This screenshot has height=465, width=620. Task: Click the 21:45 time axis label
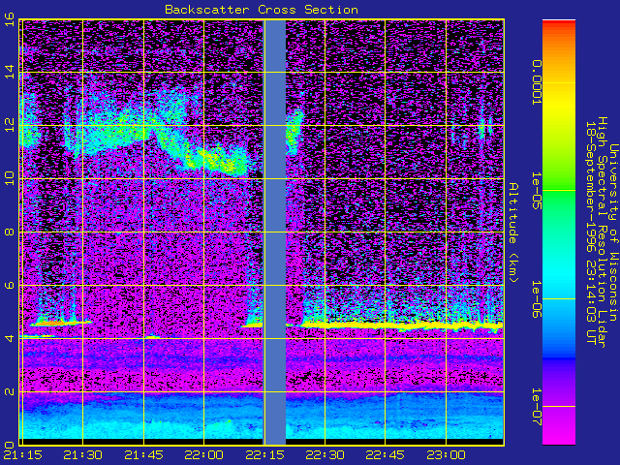pyautogui.click(x=144, y=455)
